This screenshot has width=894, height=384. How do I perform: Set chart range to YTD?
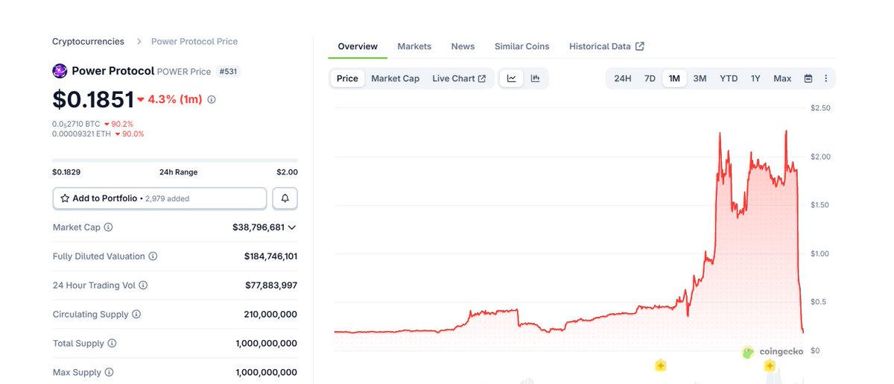pos(729,78)
